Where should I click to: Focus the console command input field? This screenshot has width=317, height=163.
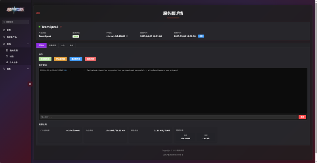coord(168,117)
